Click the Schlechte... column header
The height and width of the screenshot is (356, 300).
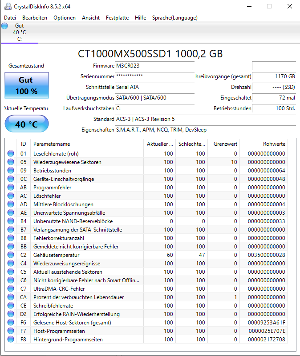tap(191, 144)
